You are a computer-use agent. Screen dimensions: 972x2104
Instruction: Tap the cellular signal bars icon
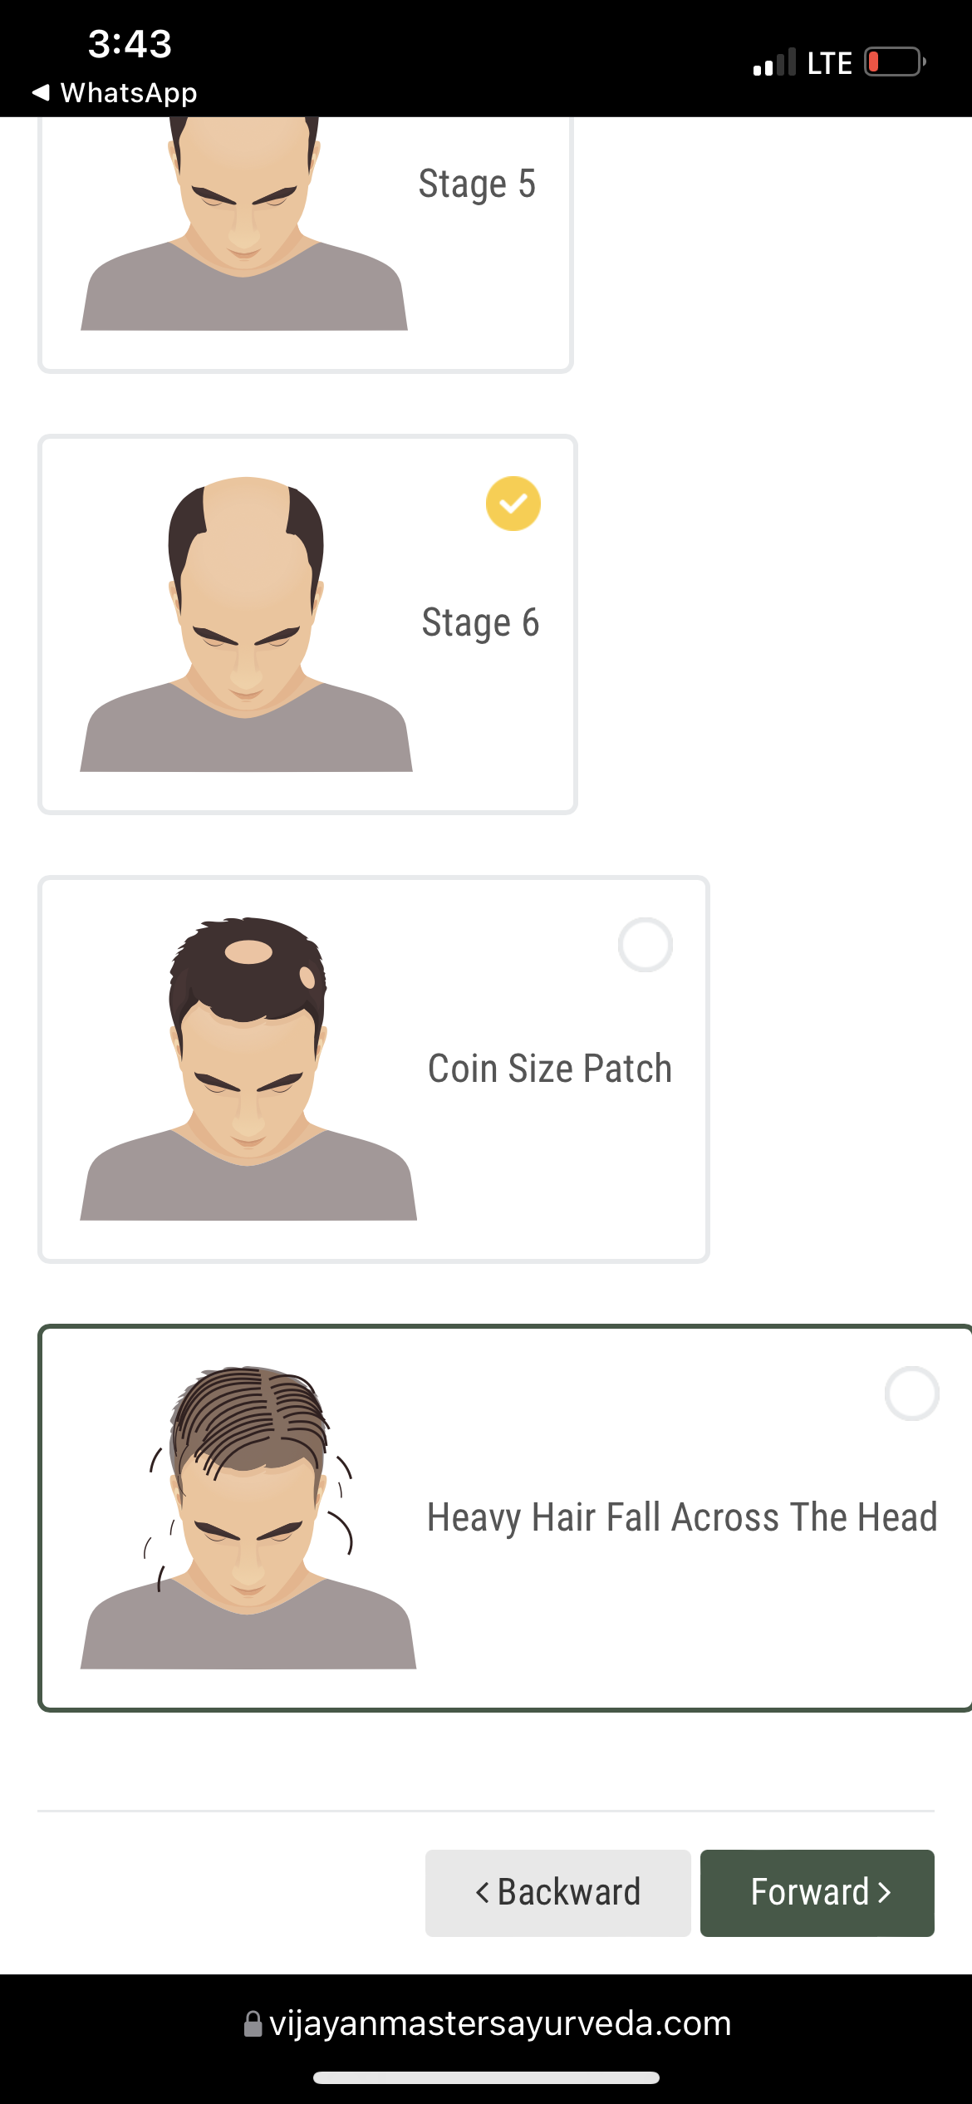coord(774,62)
